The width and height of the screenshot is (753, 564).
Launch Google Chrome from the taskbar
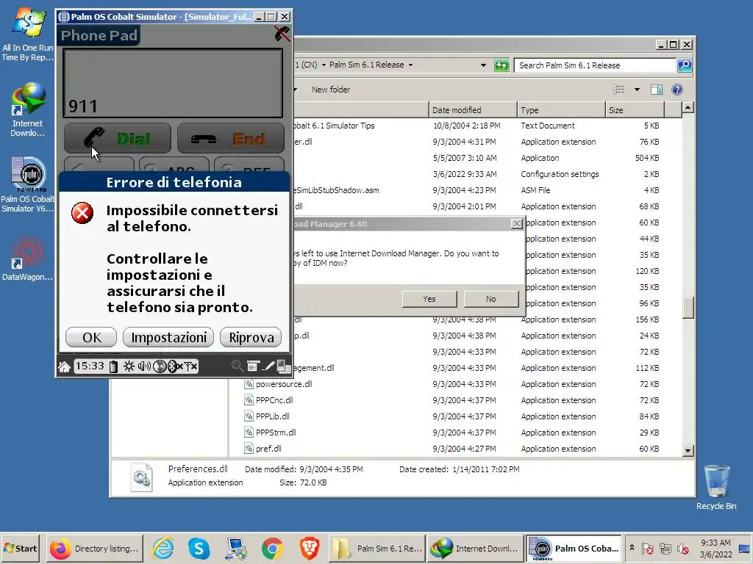point(272,548)
